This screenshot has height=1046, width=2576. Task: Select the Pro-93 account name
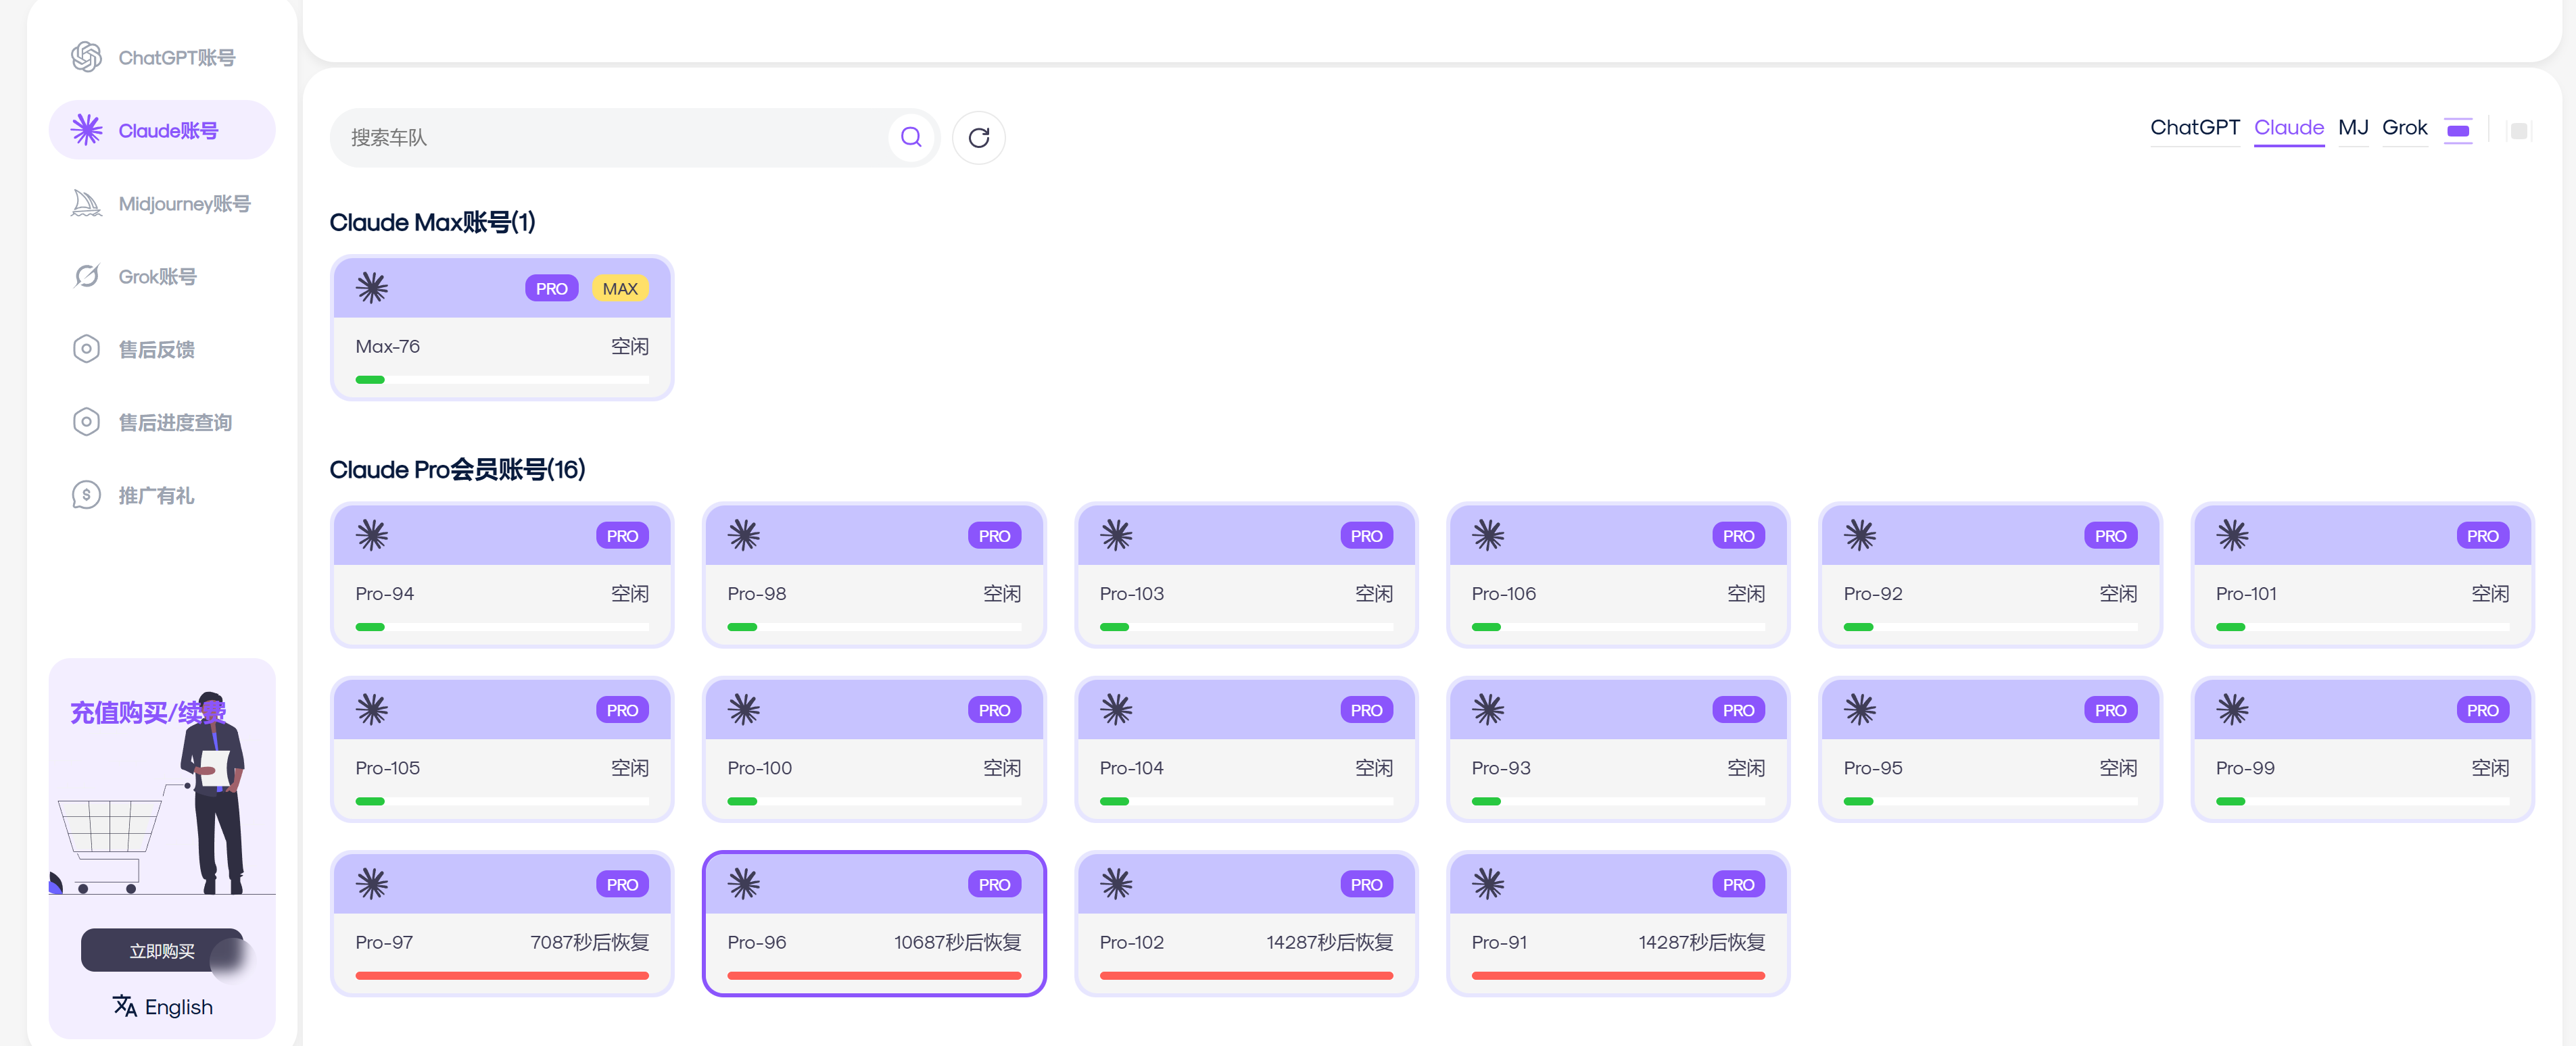[x=1500, y=768]
